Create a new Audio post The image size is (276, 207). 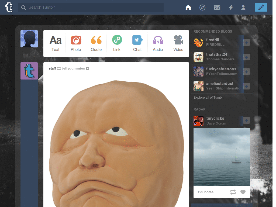158,43
